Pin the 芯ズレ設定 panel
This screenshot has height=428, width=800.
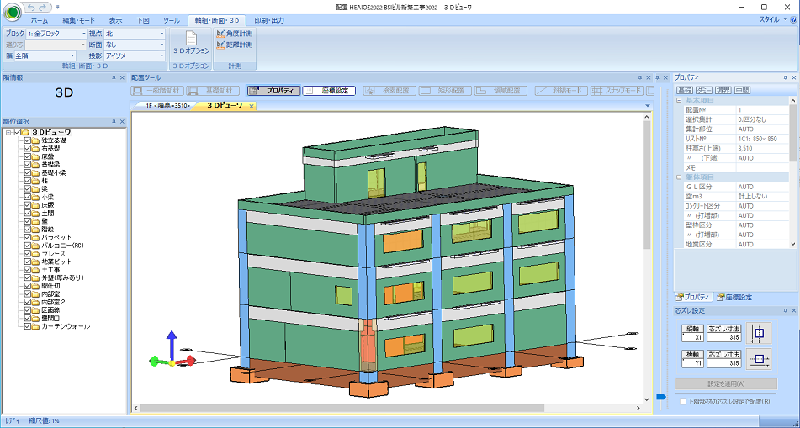coord(786,310)
